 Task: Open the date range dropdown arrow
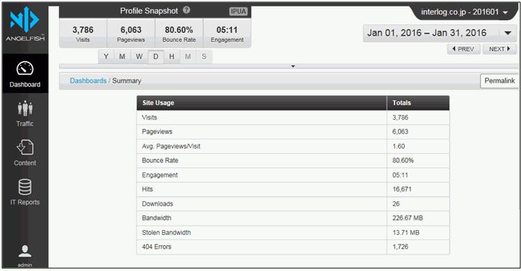(x=508, y=33)
